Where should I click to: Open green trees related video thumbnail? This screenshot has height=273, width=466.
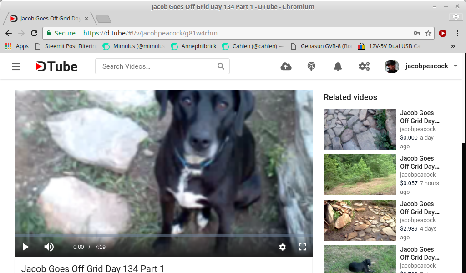point(360,175)
